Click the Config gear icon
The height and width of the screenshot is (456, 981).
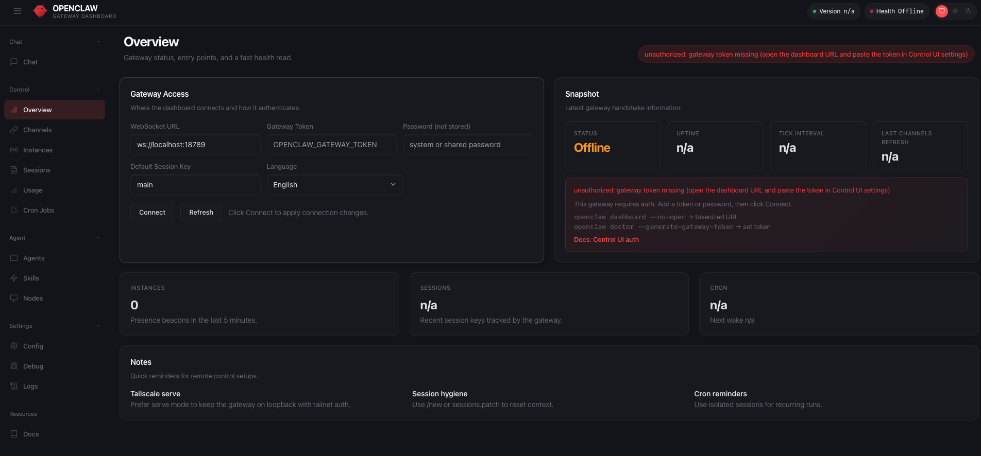click(x=14, y=346)
